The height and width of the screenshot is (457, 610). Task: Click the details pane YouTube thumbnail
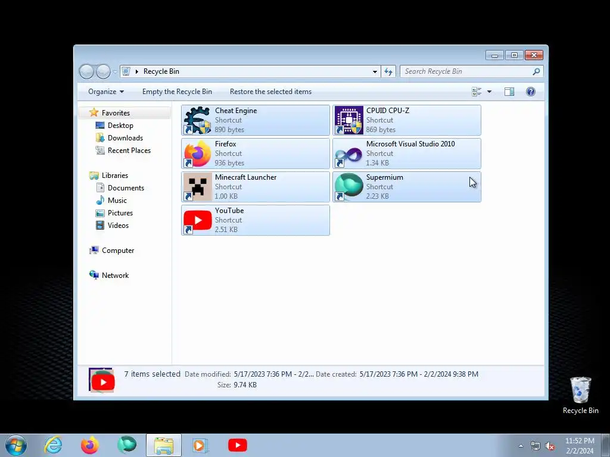(x=102, y=380)
